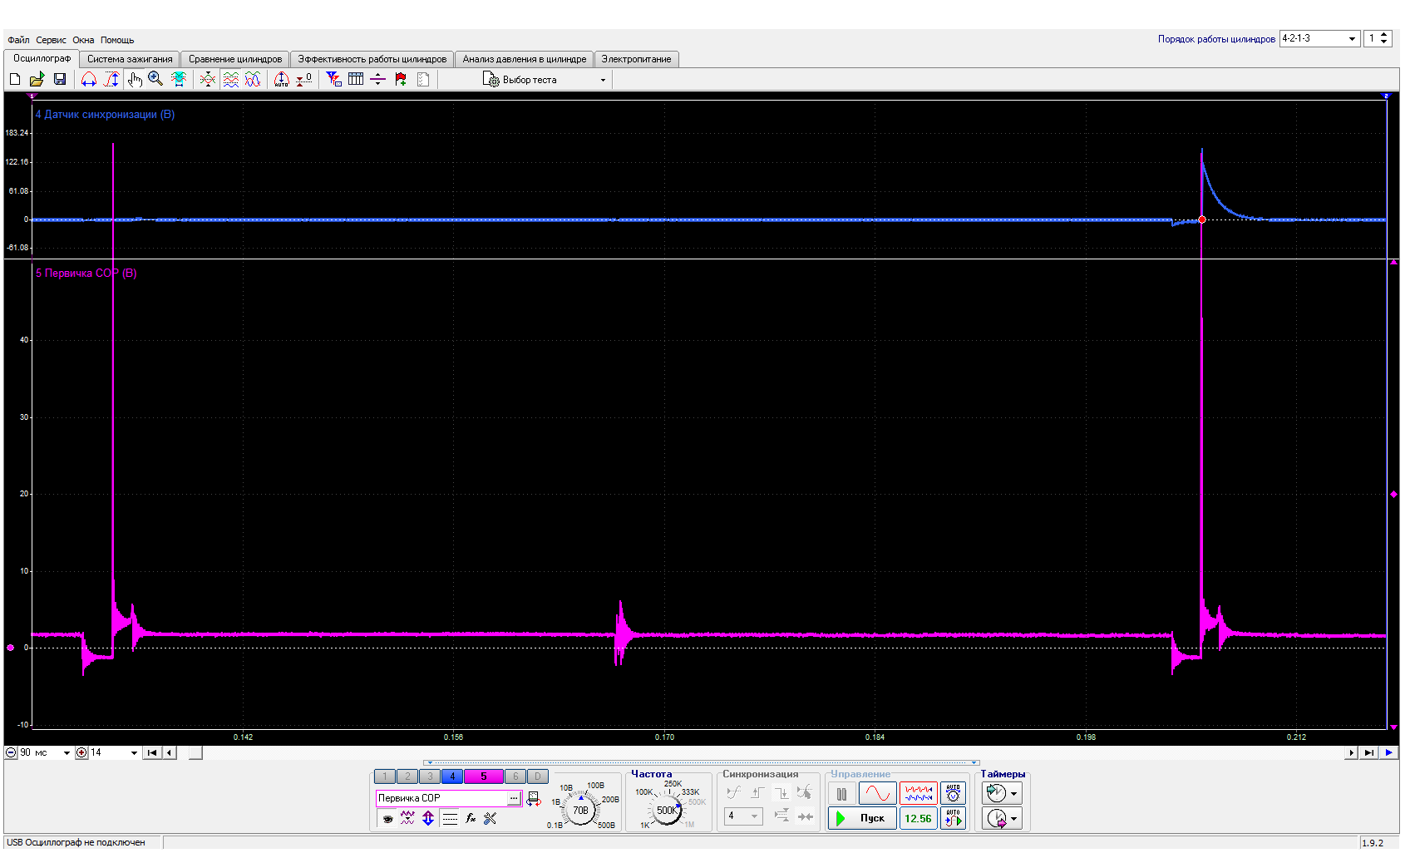Click stacked waveforms display icon

click(230, 79)
